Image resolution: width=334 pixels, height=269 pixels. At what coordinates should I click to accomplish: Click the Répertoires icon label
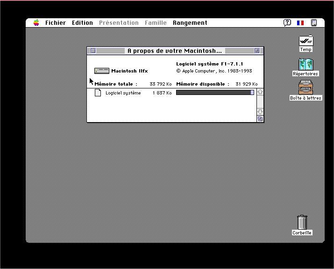[x=306, y=73]
